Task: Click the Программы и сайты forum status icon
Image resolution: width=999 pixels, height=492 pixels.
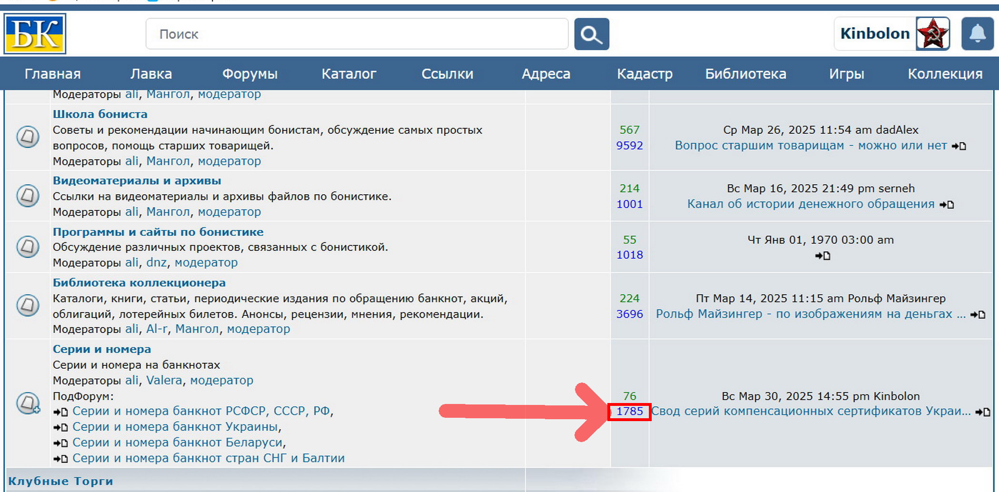Action: coord(28,247)
